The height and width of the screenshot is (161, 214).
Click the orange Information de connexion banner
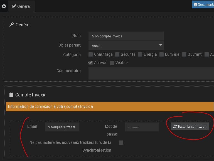pos(110,106)
